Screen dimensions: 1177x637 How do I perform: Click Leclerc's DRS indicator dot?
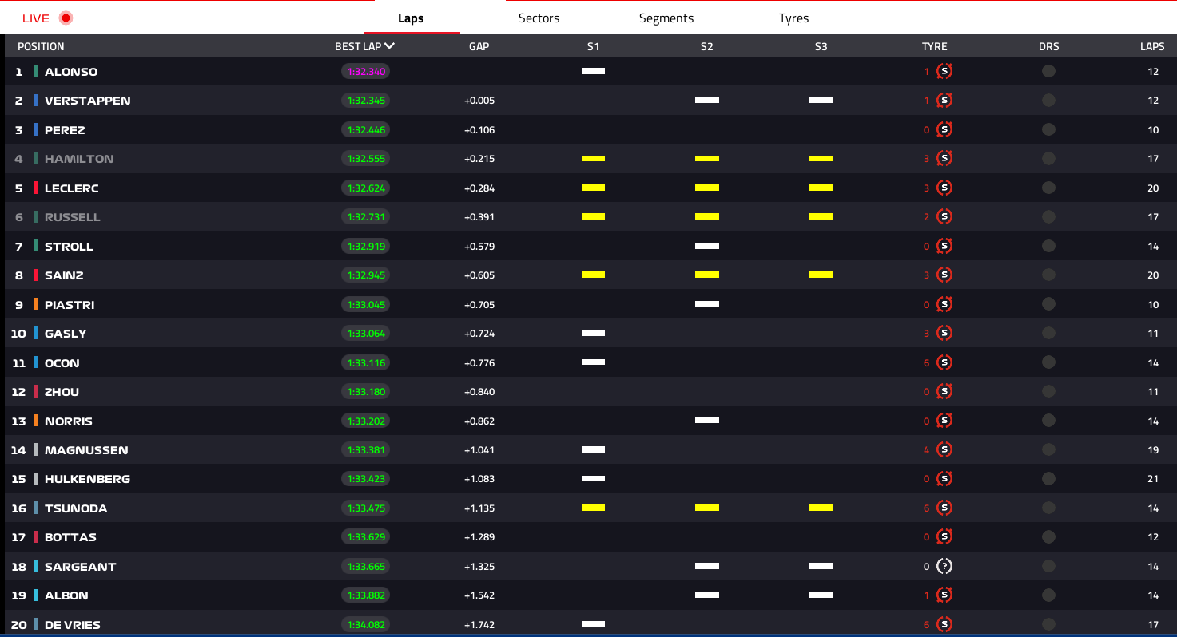tap(1048, 188)
